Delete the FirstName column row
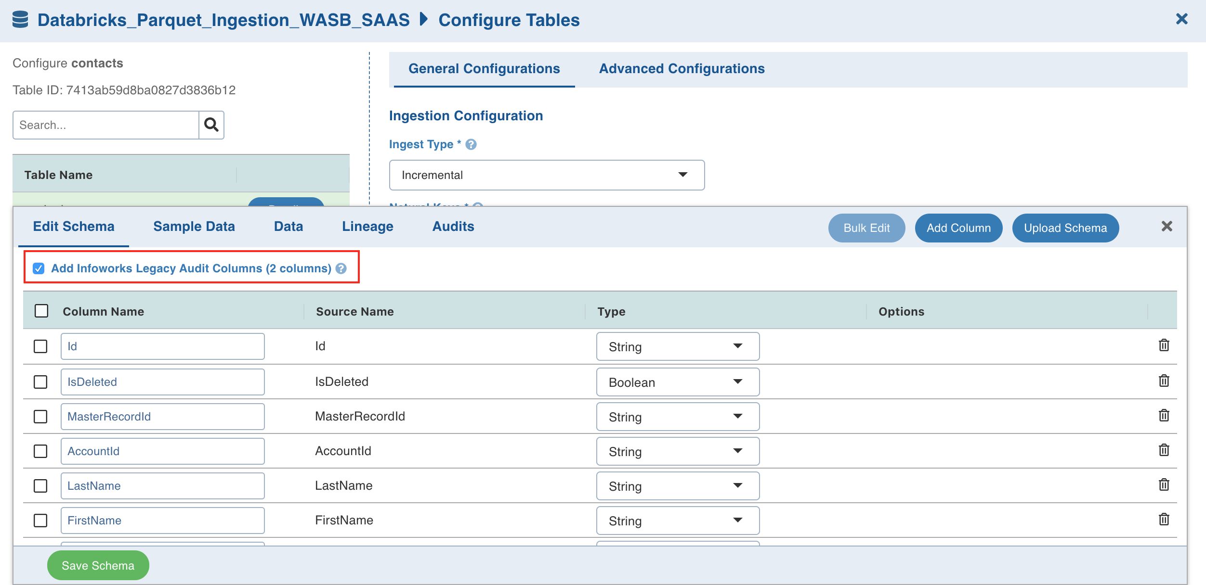The image size is (1206, 585). pos(1164,520)
